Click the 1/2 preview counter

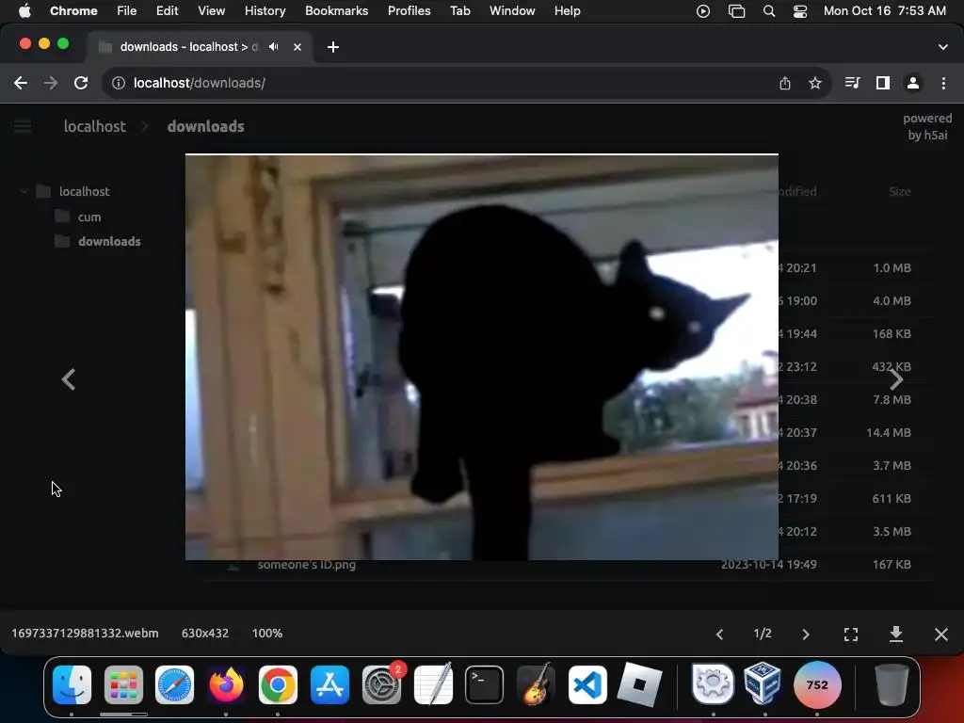(763, 634)
